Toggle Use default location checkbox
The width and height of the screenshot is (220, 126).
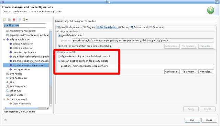tap(59, 36)
